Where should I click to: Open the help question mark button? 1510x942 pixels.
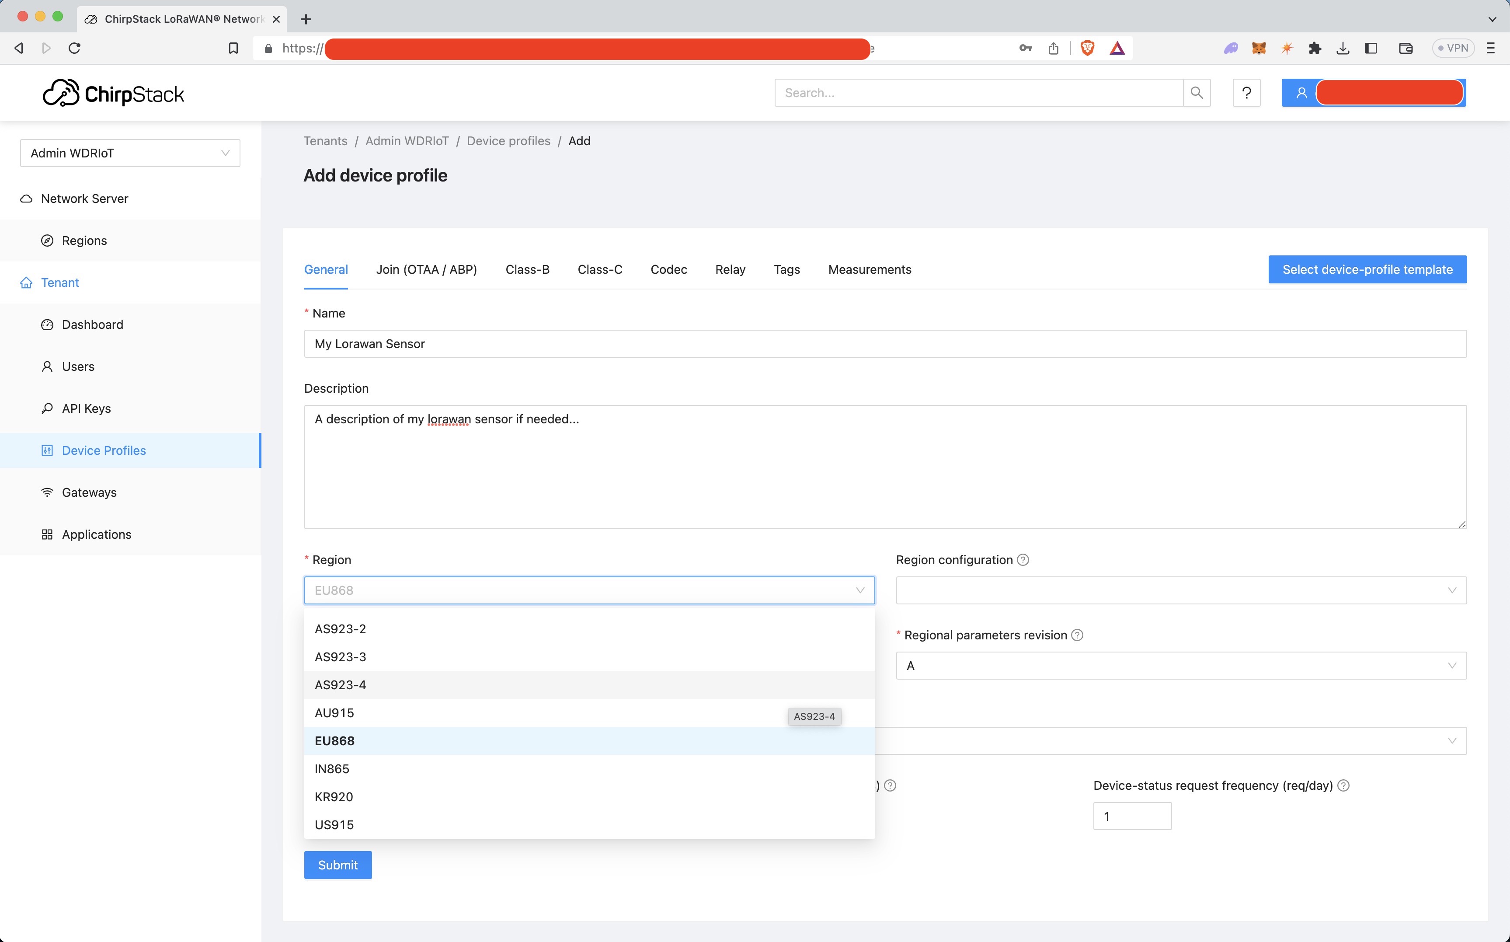[1246, 93]
